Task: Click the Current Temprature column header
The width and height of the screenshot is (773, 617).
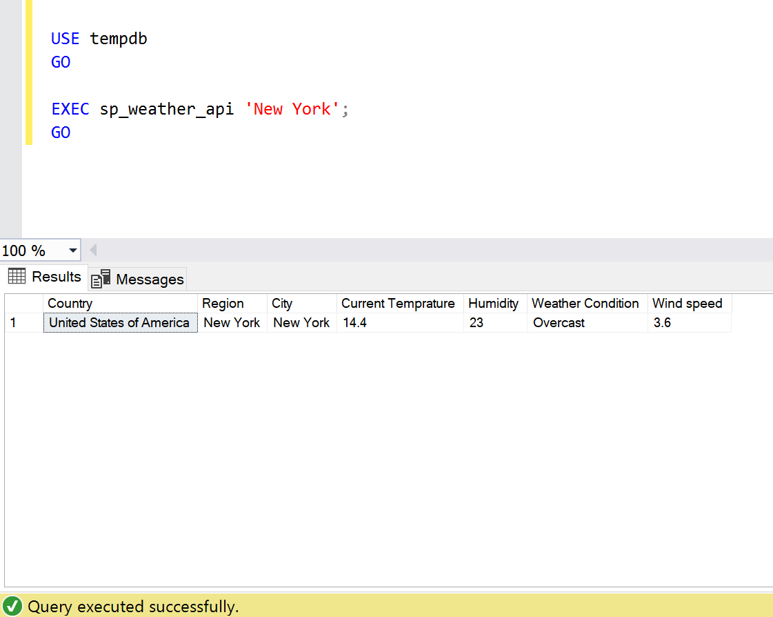Action: click(x=398, y=303)
